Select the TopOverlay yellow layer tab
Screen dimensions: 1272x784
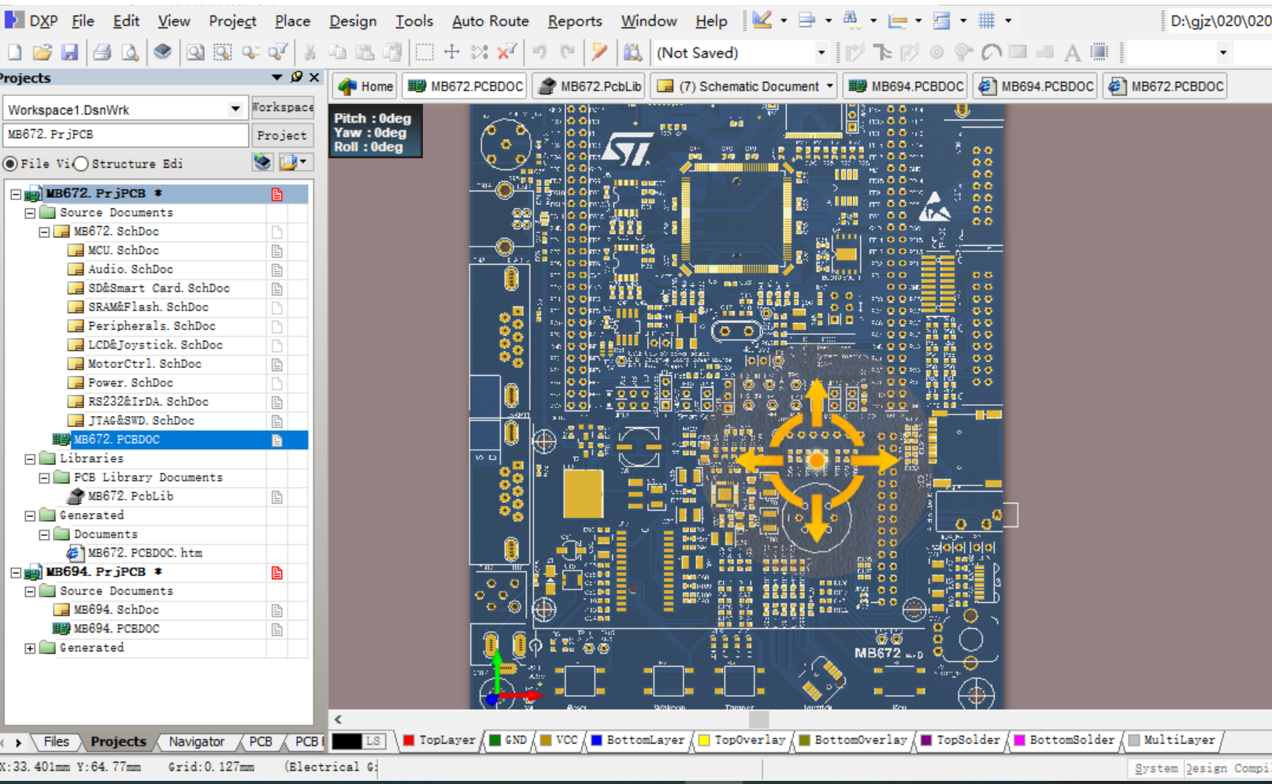742,741
